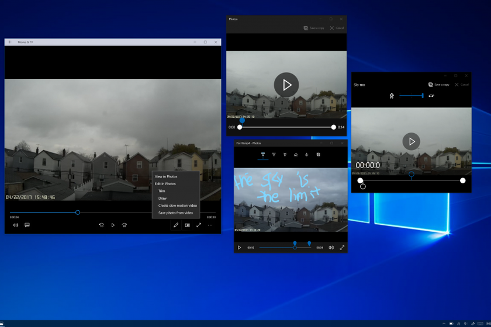Click Cancel in Slo-mo window

click(462, 85)
